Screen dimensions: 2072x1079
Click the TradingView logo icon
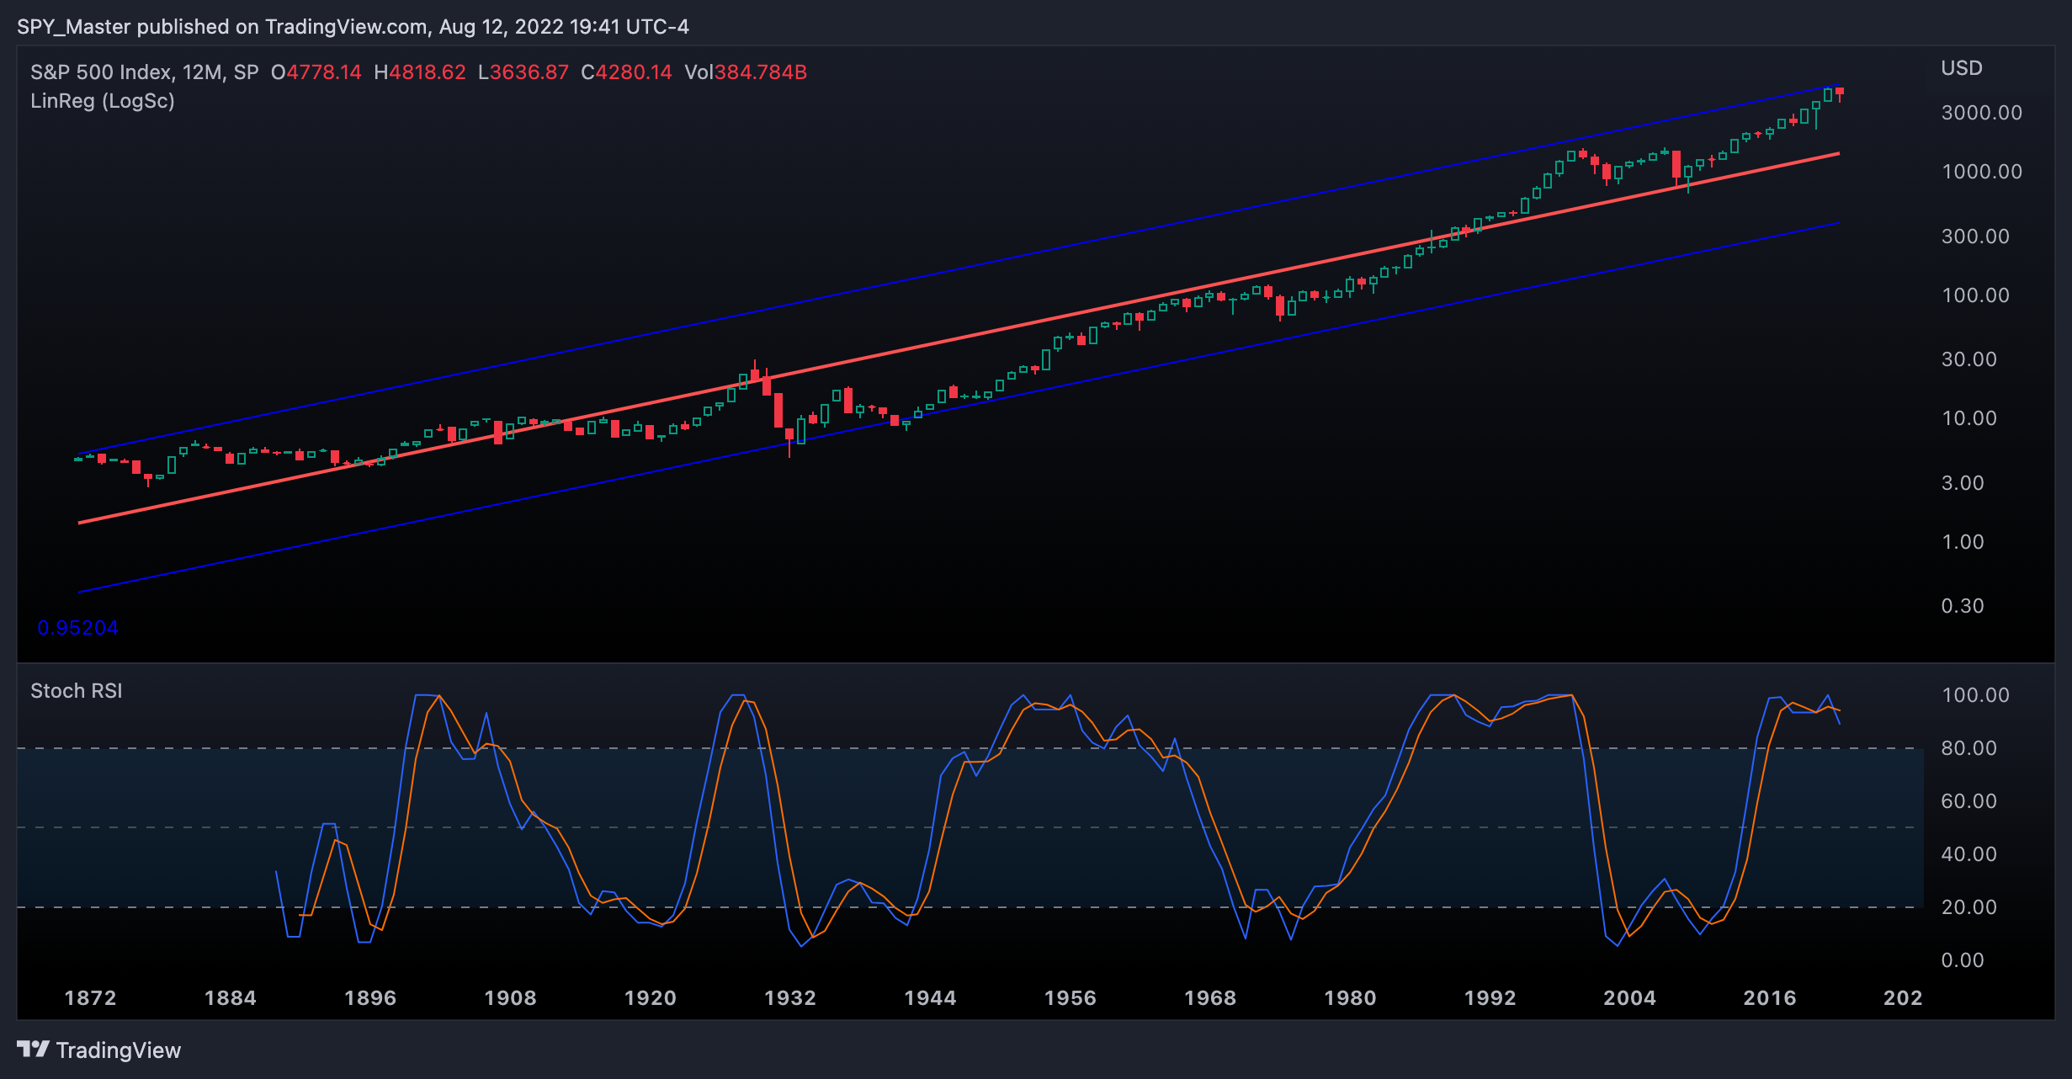pyautogui.click(x=34, y=1050)
